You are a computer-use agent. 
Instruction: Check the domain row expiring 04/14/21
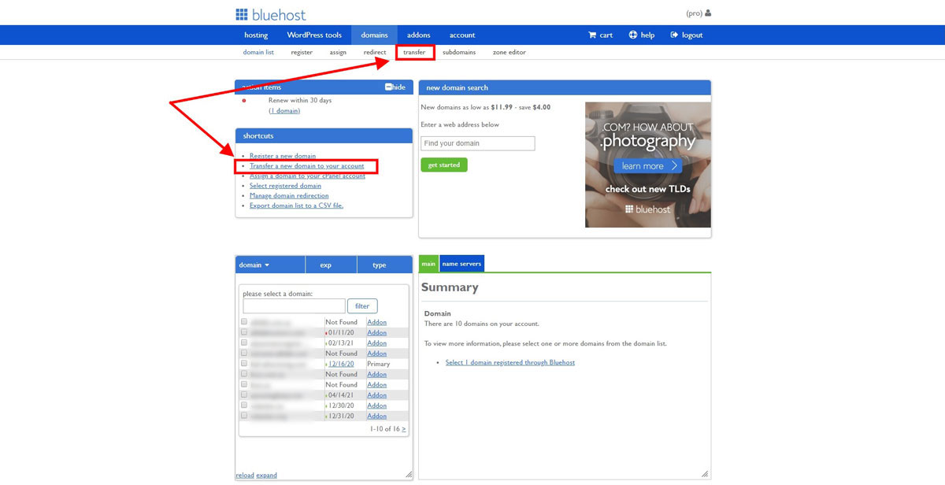pyautogui.click(x=244, y=394)
